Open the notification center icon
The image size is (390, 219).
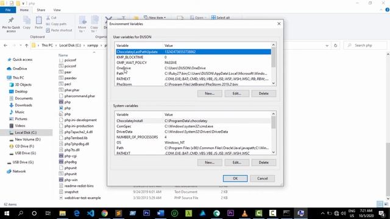tap(382, 214)
